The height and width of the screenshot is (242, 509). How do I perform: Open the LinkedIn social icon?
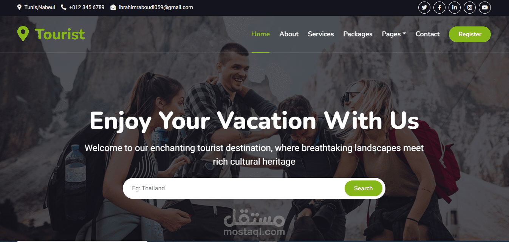[x=455, y=8]
